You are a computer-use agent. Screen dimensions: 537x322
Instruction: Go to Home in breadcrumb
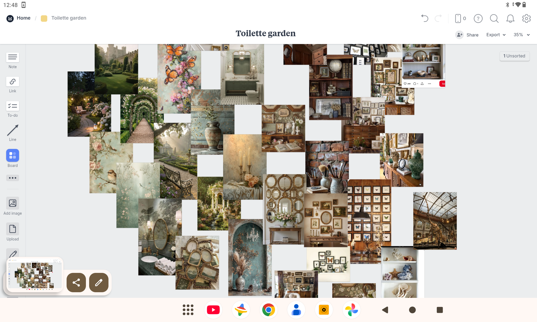[x=23, y=18]
